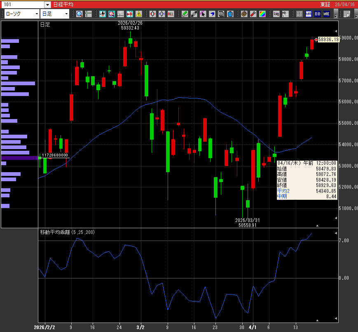Click the blue trash bin icon
The width and height of the screenshot is (358, 332).
click(230, 14)
